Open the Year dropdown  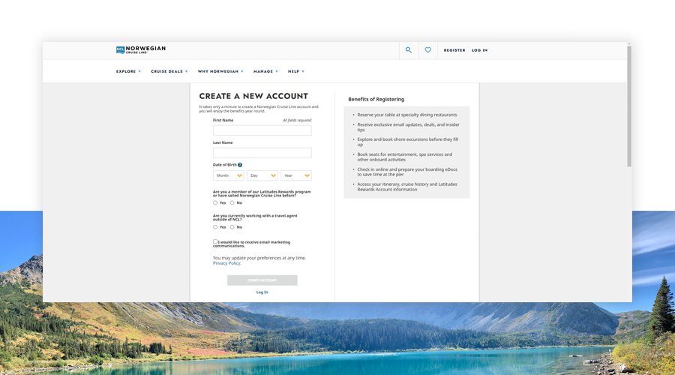296,175
